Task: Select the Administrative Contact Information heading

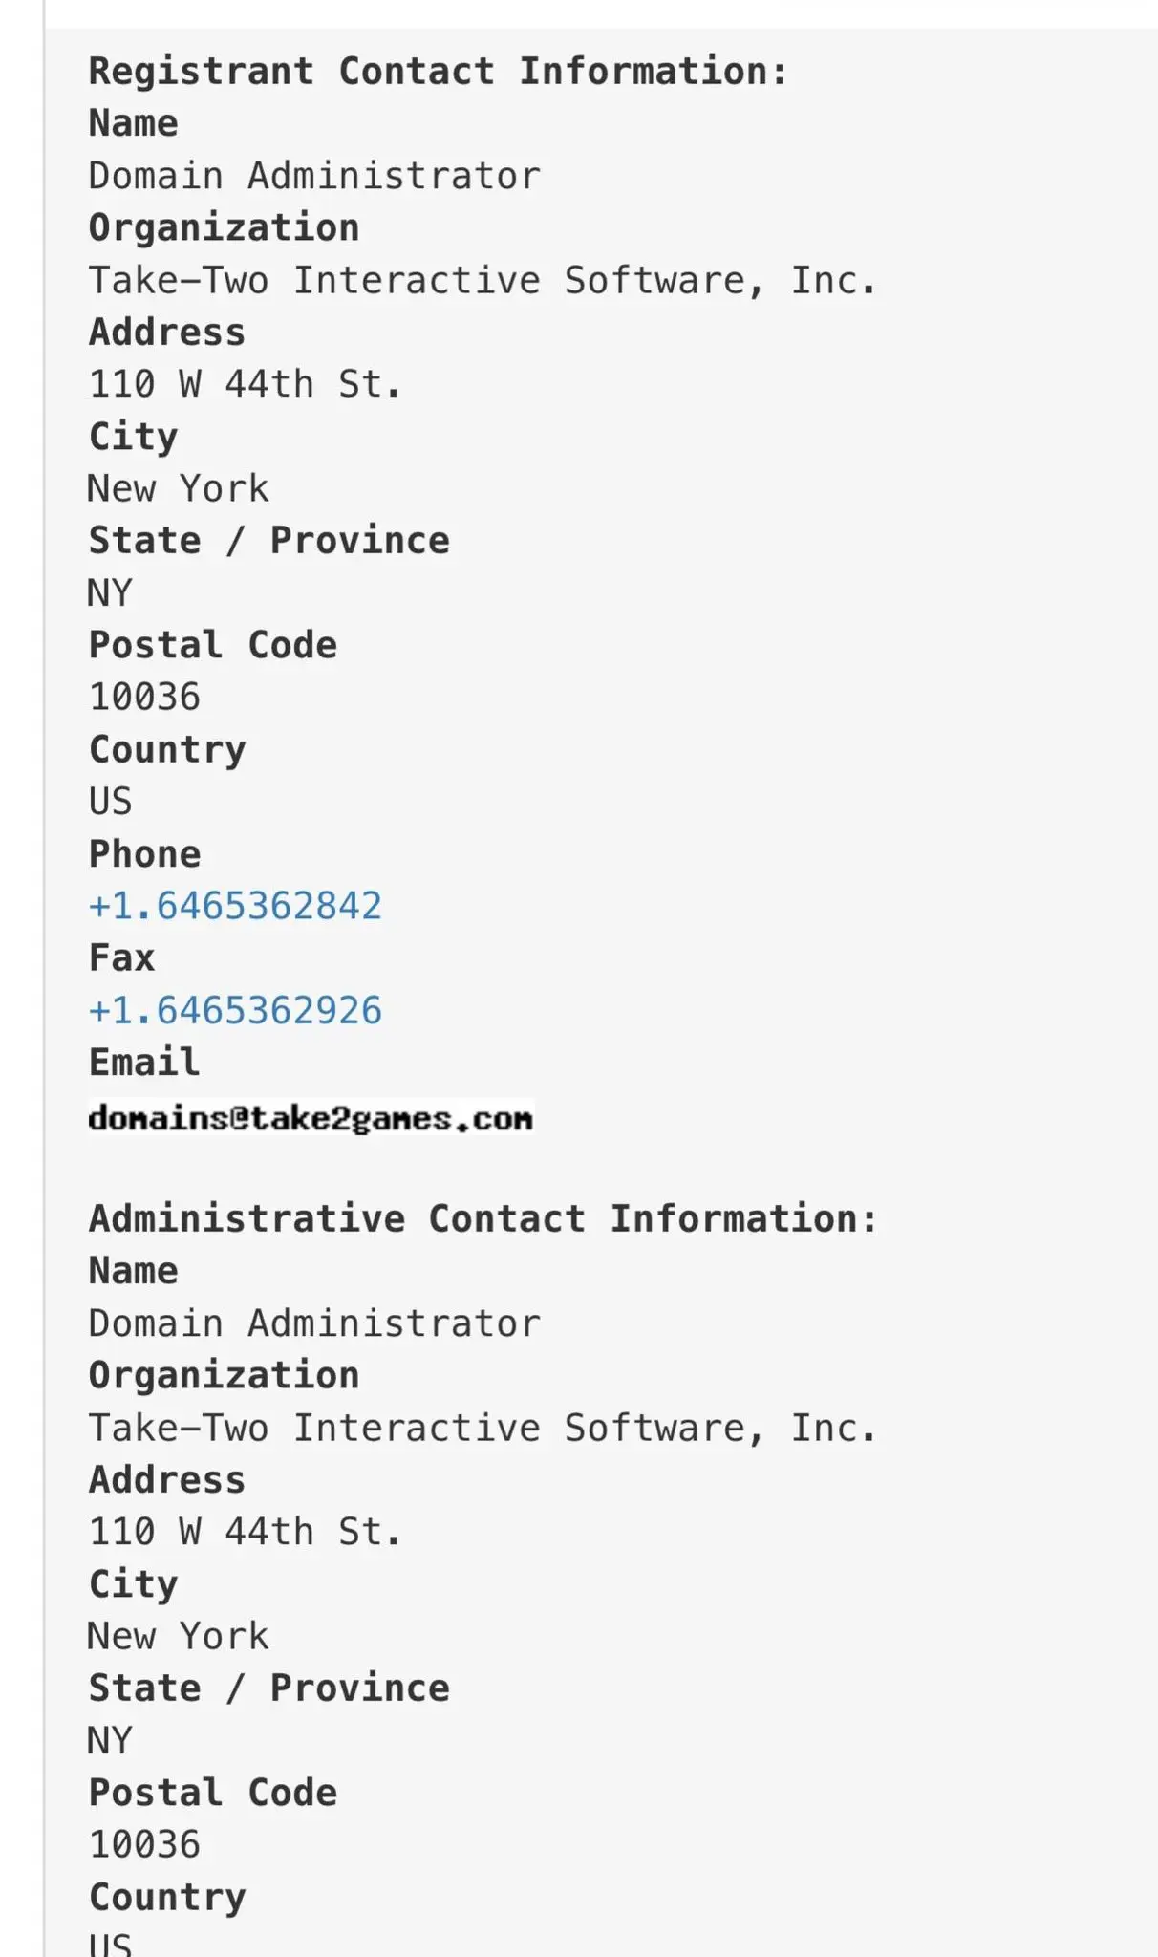Action: click(483, 1219)
